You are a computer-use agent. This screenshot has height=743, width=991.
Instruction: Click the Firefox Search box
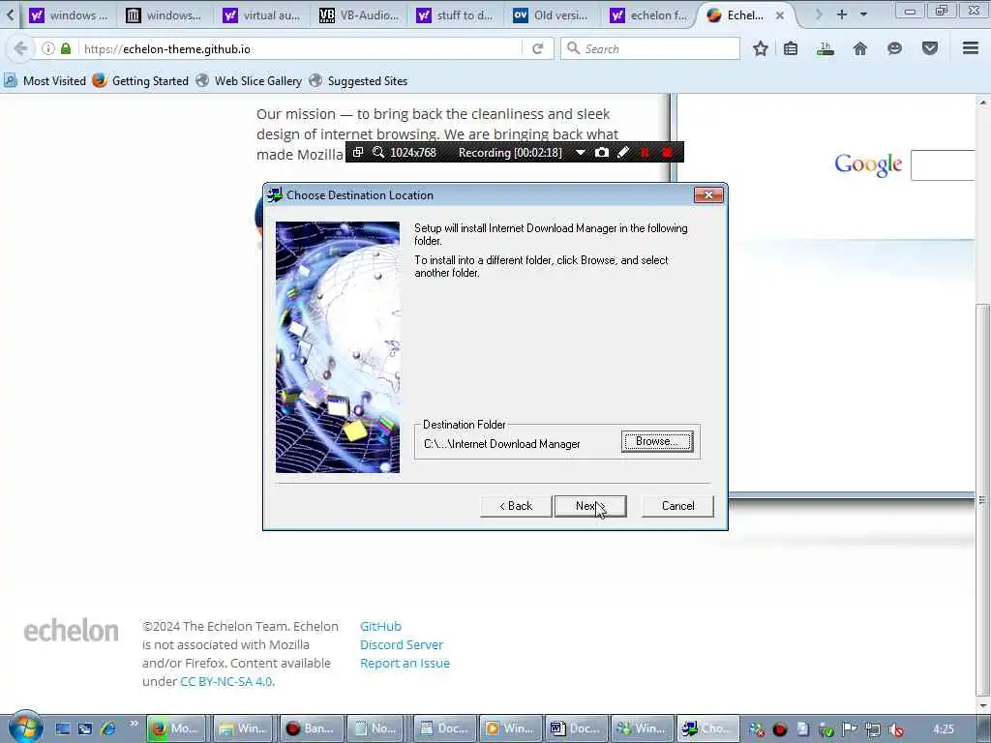coord(650,48)
